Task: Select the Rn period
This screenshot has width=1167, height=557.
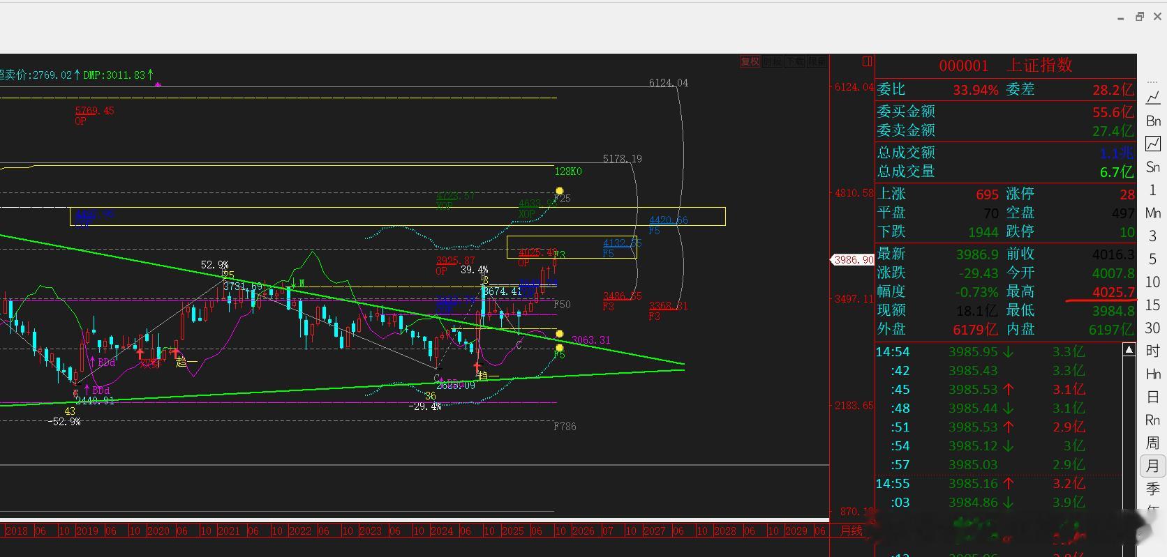Action: point(1153,420)
